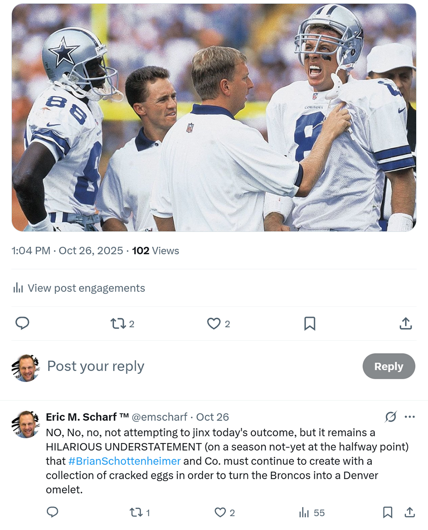
Task: Share the main post via upload arrow
Action: pyautogui.click(x=405, y=324)
